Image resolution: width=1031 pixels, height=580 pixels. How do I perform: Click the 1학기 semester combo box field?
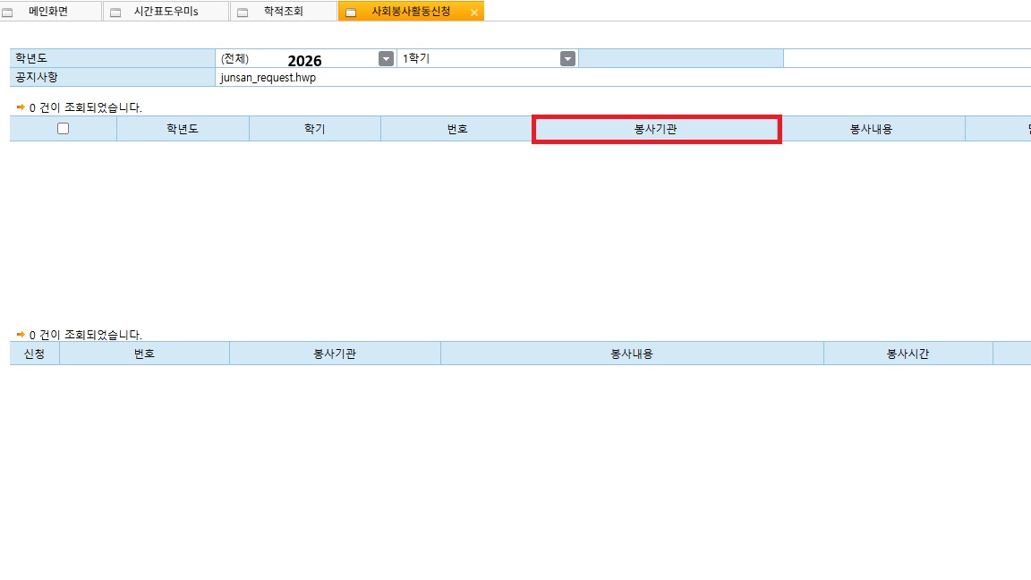[479, 58]
